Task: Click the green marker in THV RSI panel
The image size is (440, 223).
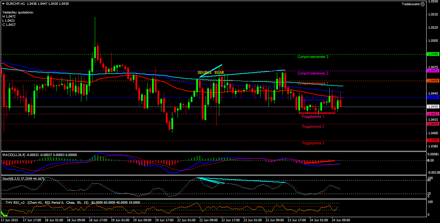Action: (4, 214)
